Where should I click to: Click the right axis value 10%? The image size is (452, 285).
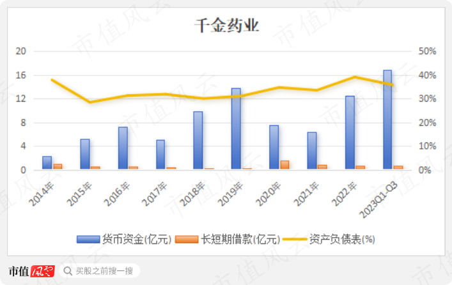coord(427,146)
